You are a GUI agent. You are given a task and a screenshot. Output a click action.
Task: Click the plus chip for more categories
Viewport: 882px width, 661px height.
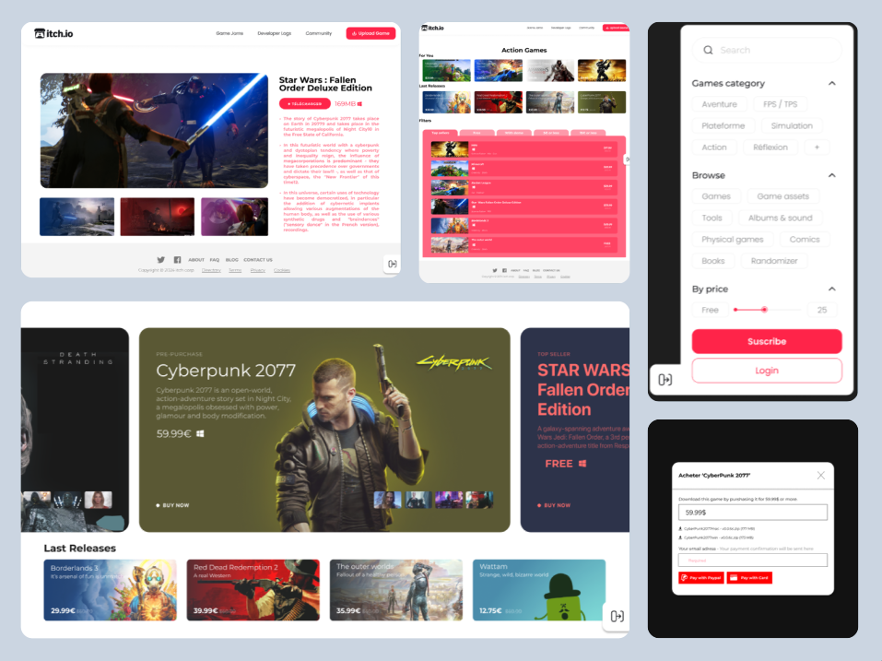point(817,147)
